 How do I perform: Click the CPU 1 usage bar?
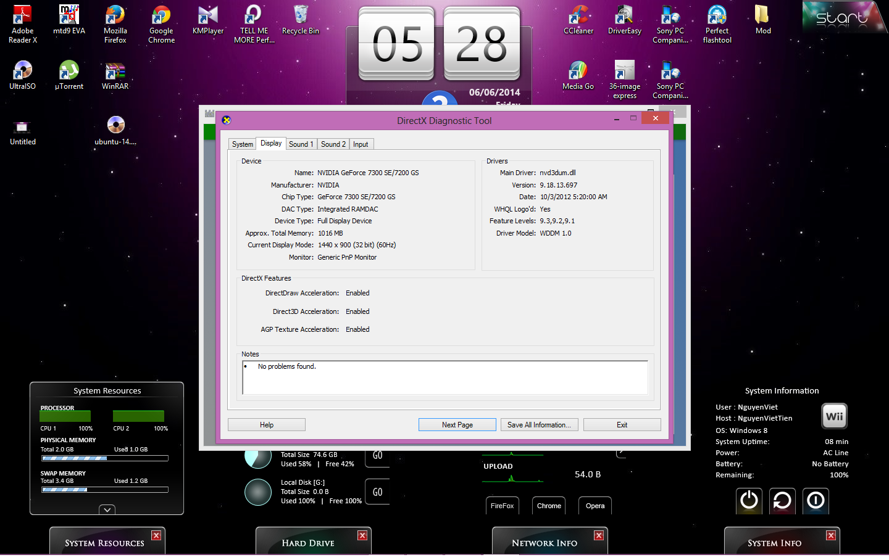pos(65,416)
